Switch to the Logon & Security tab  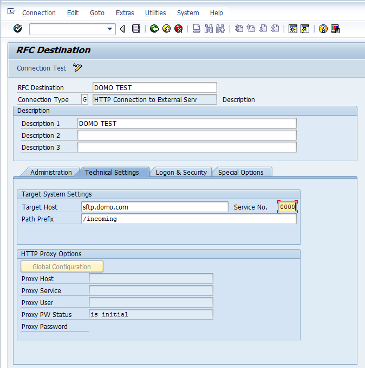point(181,172)
